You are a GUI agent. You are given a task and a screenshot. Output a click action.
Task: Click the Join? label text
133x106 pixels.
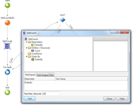[x=62, y=15]
